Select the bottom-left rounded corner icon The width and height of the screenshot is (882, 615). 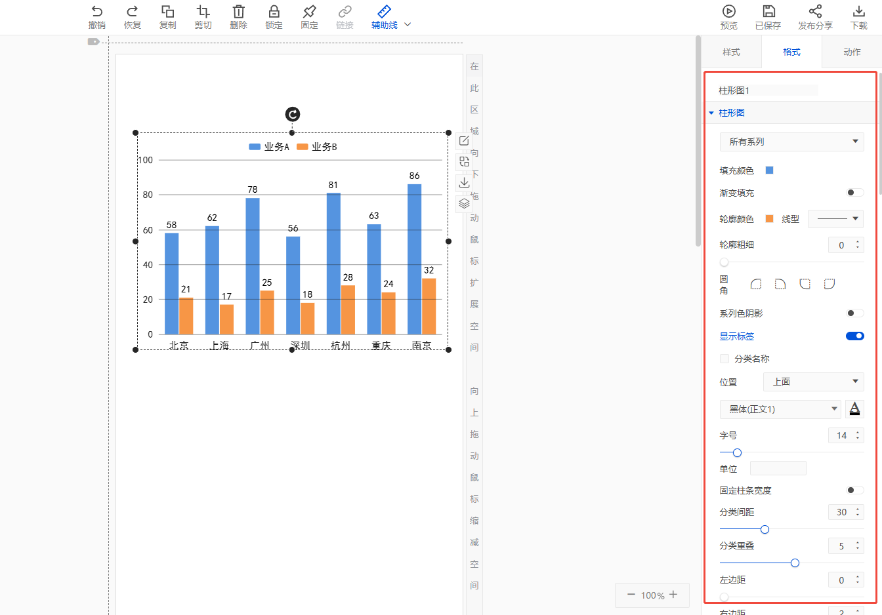[805, 284]
